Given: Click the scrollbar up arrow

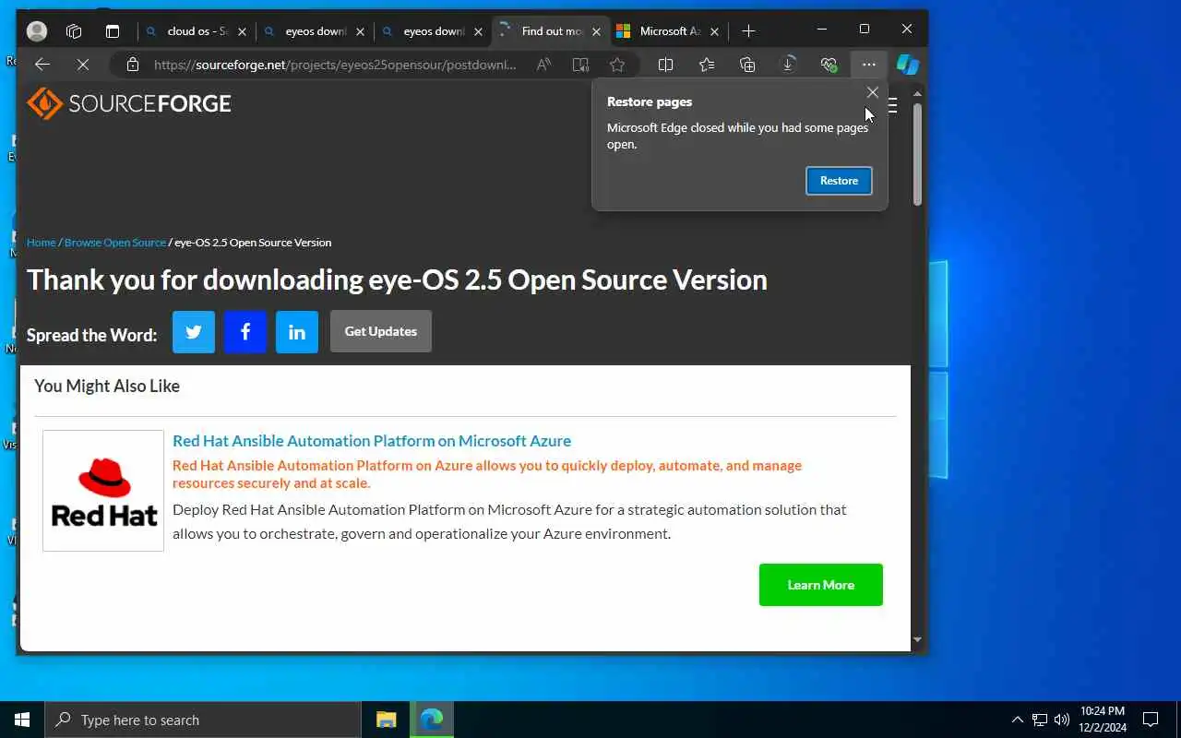Looking at the screenshot, I should [917, 94].
